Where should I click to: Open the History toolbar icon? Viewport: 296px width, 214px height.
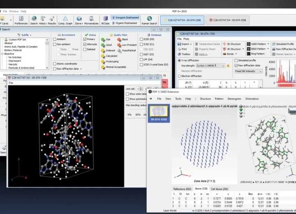point(43,20)
